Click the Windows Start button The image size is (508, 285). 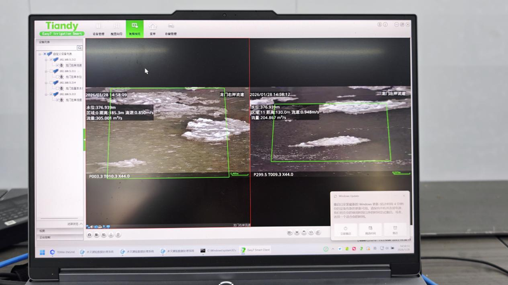pos(43,252)
